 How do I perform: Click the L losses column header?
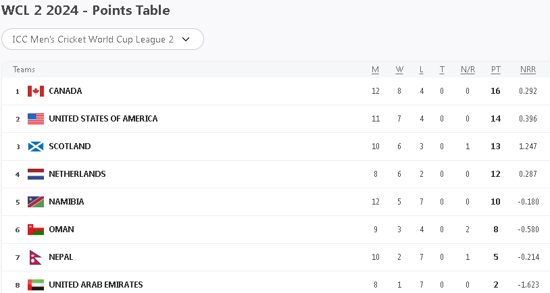click(422, 70)
